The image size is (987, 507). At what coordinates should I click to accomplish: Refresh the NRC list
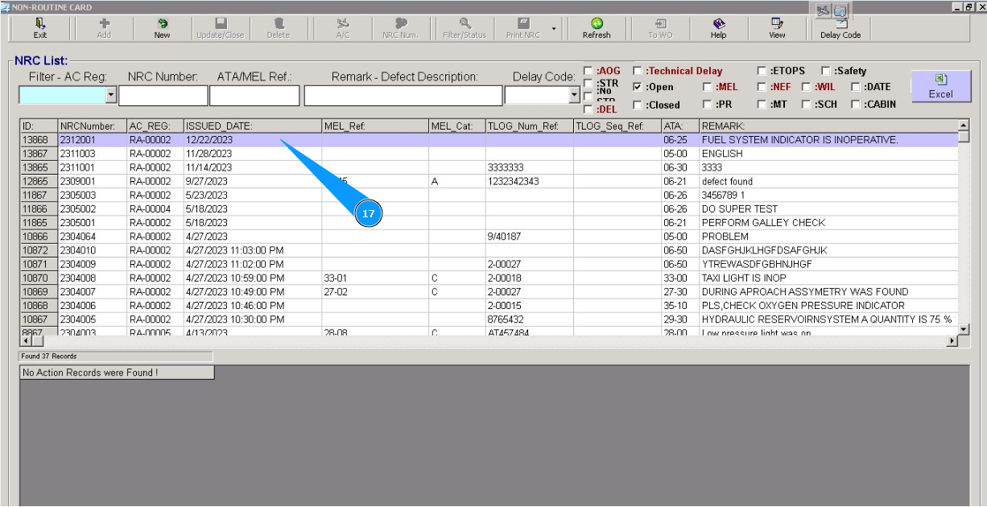pyautogui.click(x=597, y=28)
